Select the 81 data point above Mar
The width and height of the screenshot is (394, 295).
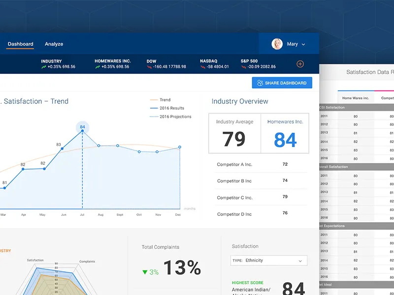4,188
